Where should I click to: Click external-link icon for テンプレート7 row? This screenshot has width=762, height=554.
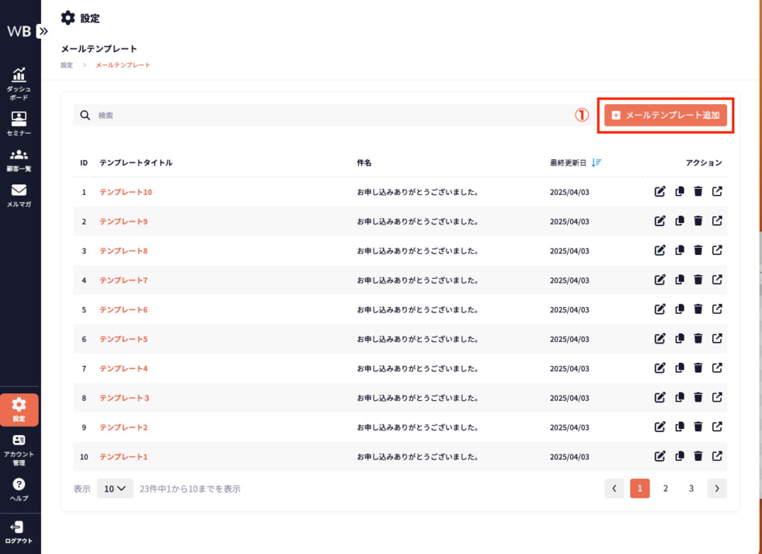pos(717,280)
